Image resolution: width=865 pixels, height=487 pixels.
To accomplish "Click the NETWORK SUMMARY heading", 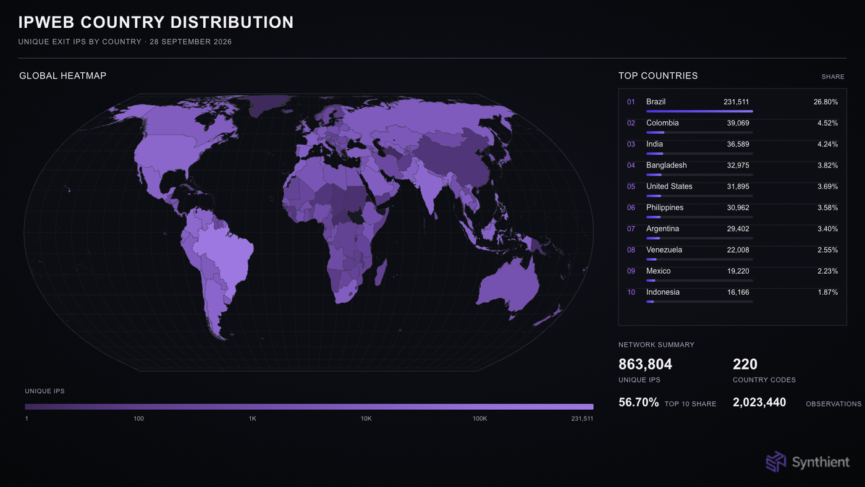I will click(656, 345).
